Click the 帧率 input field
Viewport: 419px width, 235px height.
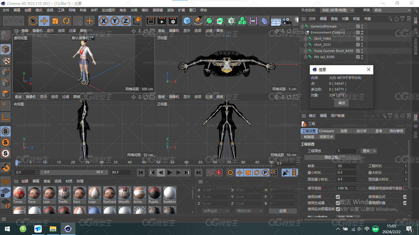tap(348, 166)
